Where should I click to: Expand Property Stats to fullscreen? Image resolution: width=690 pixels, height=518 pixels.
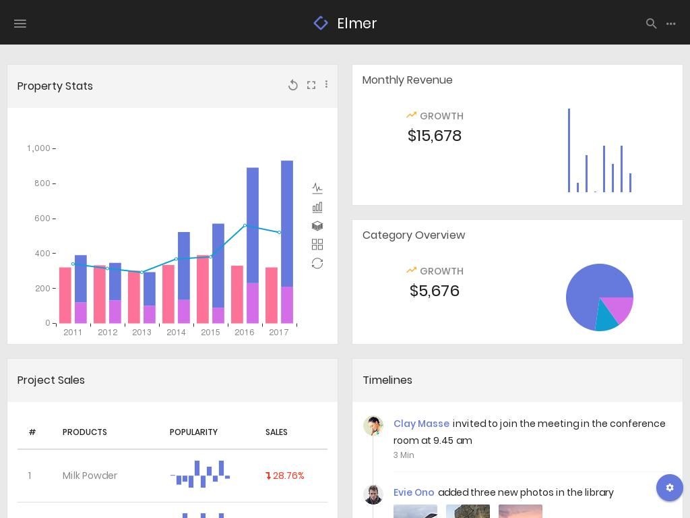(x=311, y=85)
